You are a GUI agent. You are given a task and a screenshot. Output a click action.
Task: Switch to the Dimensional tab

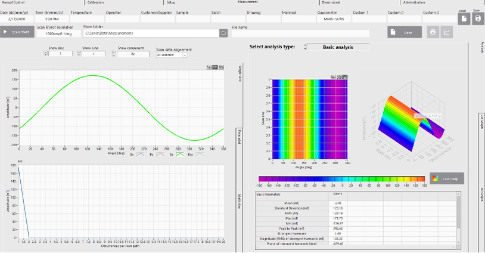click(331, 2)
